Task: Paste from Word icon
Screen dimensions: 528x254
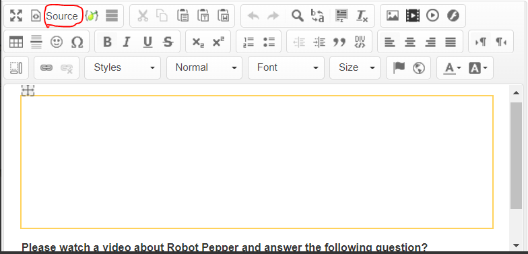Action: click(x=224, y=15)
